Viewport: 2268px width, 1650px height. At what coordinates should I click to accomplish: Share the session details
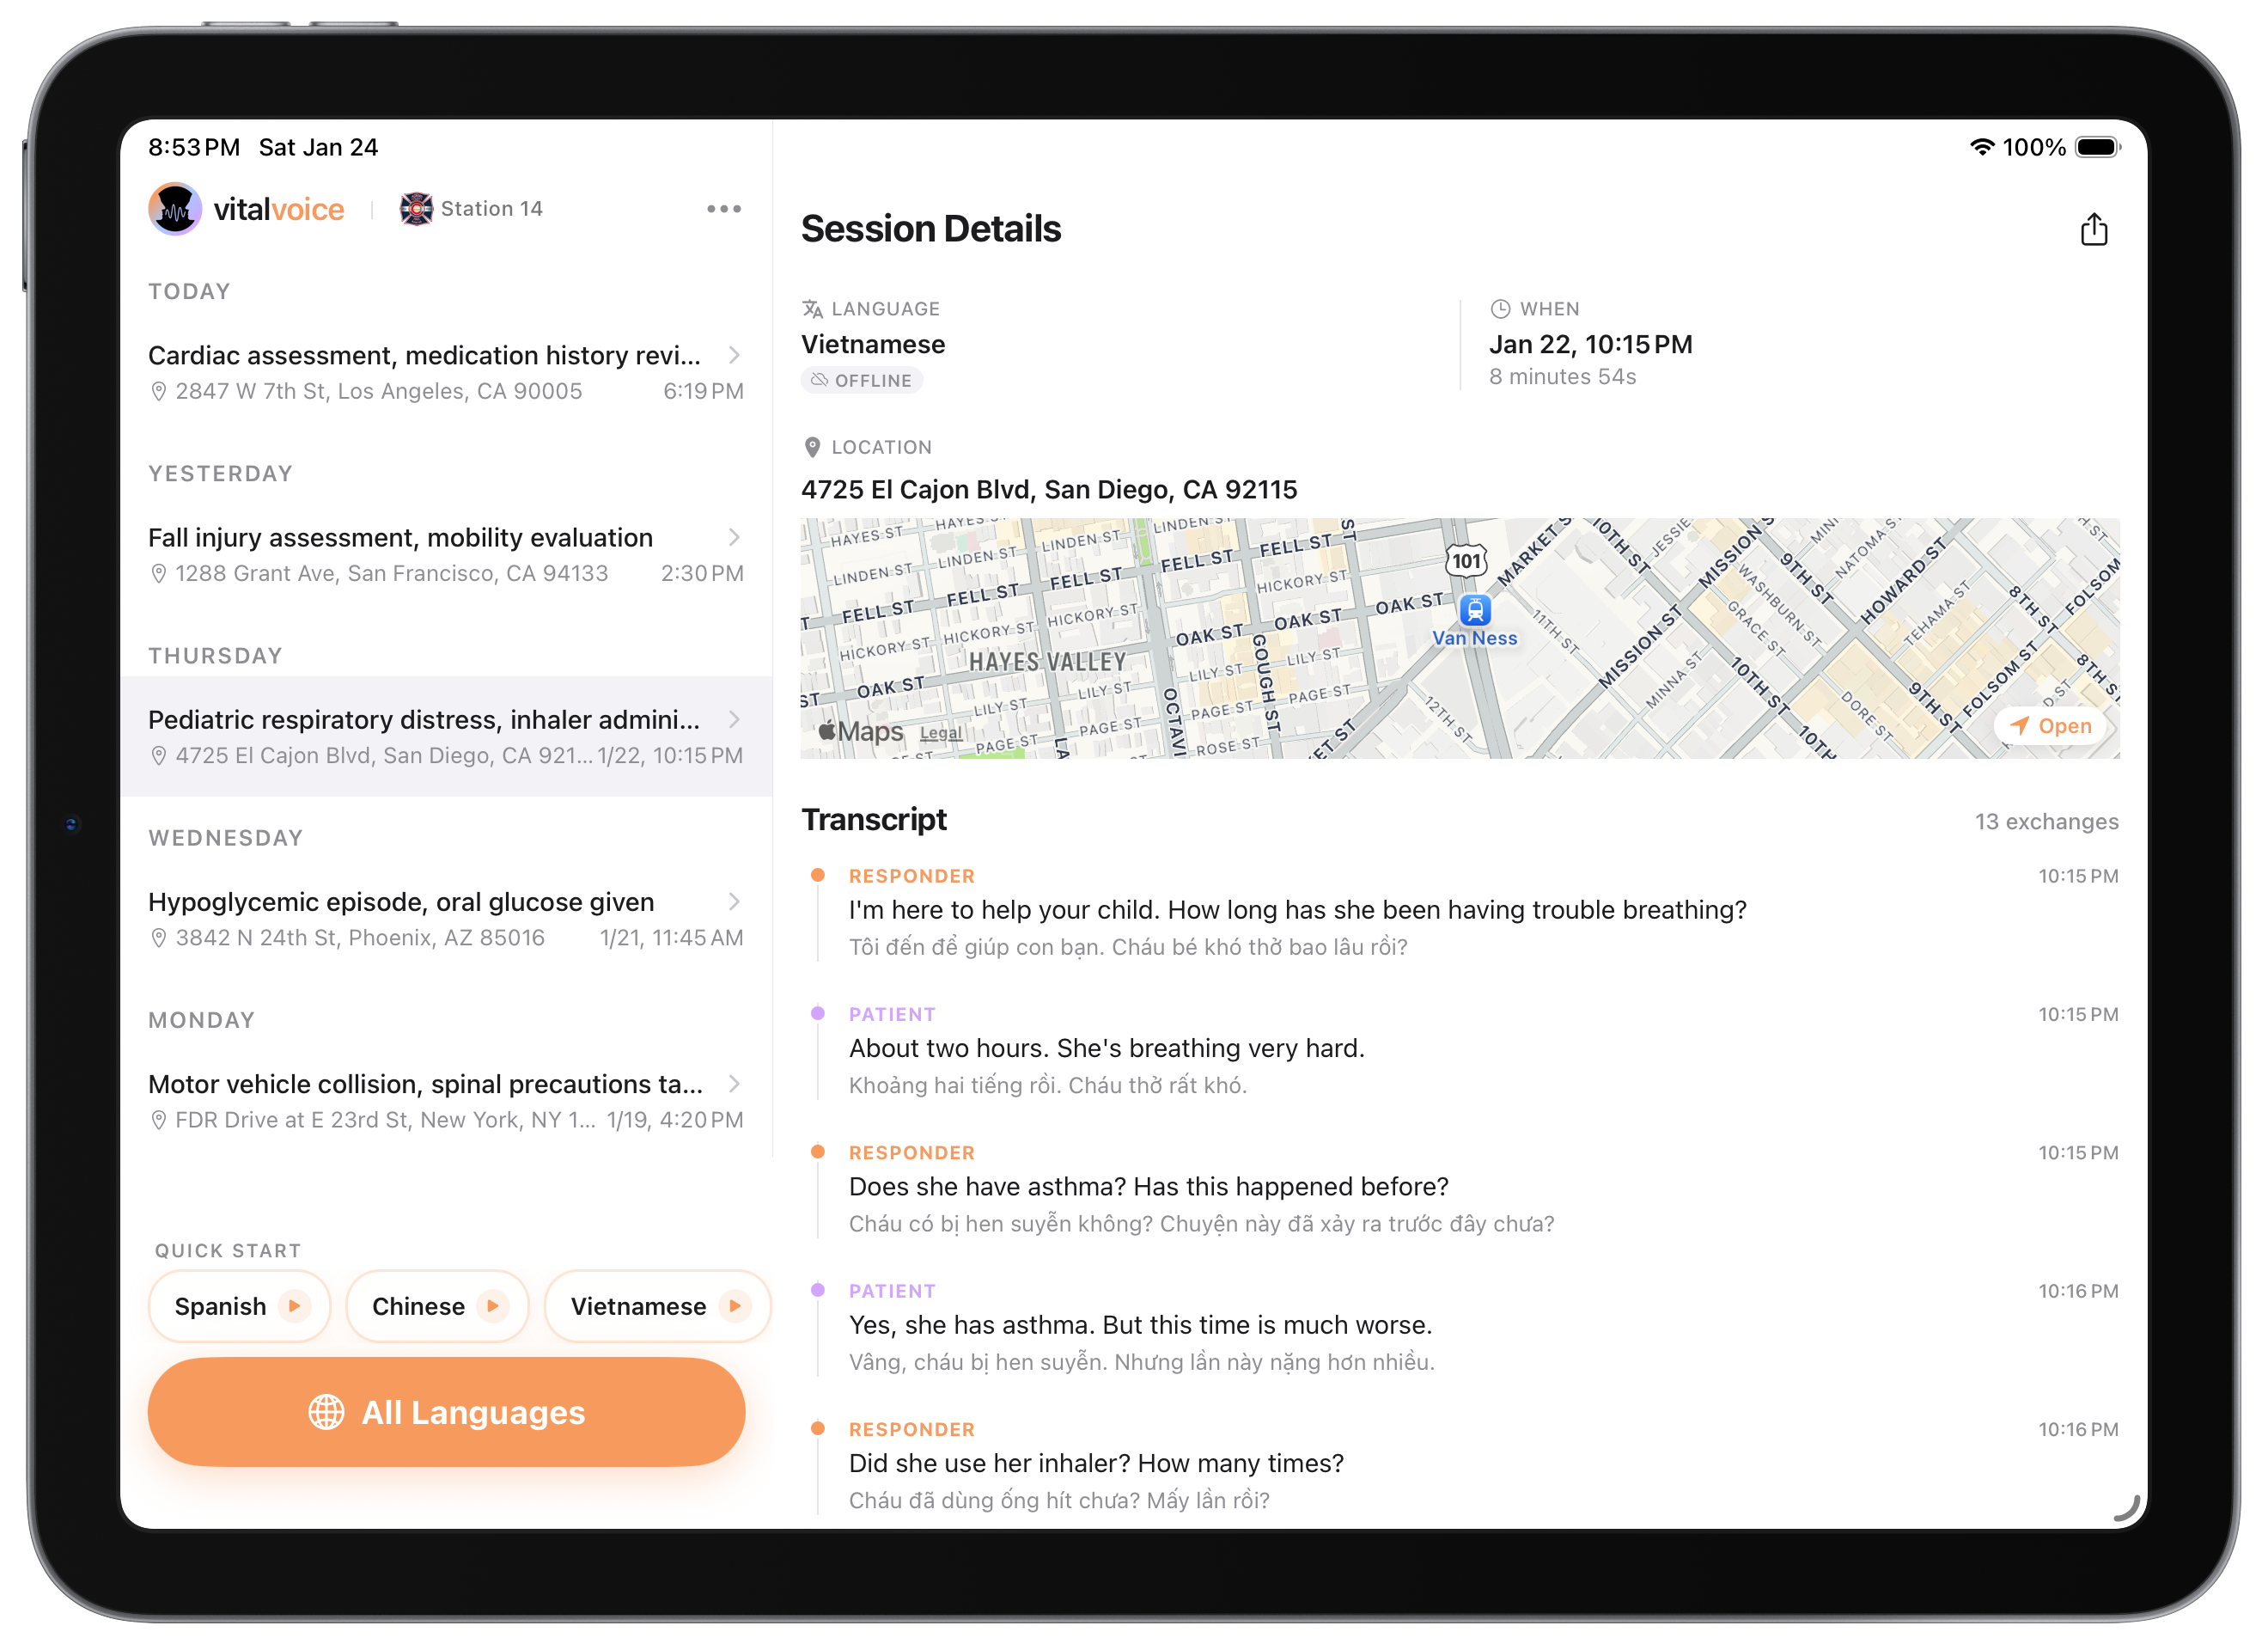click(x=2094, y=228)
